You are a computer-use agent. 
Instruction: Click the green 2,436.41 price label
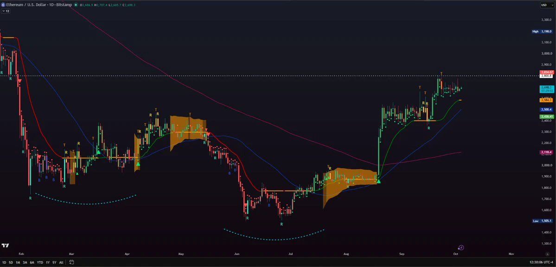coord(546,117)
